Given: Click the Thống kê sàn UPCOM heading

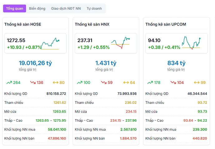Looking at the screenshot, I should click(166, 24).
